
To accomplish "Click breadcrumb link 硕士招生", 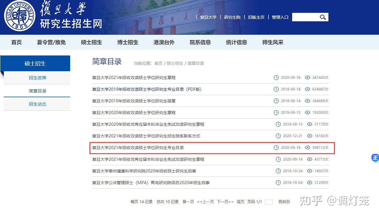I will click(x=175, y=63).
